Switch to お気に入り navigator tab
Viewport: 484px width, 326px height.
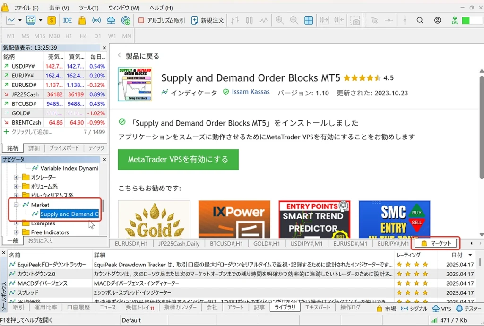tap(41, 240)
